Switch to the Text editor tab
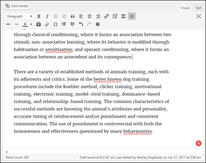206x163 pixels. click(198, 8)
